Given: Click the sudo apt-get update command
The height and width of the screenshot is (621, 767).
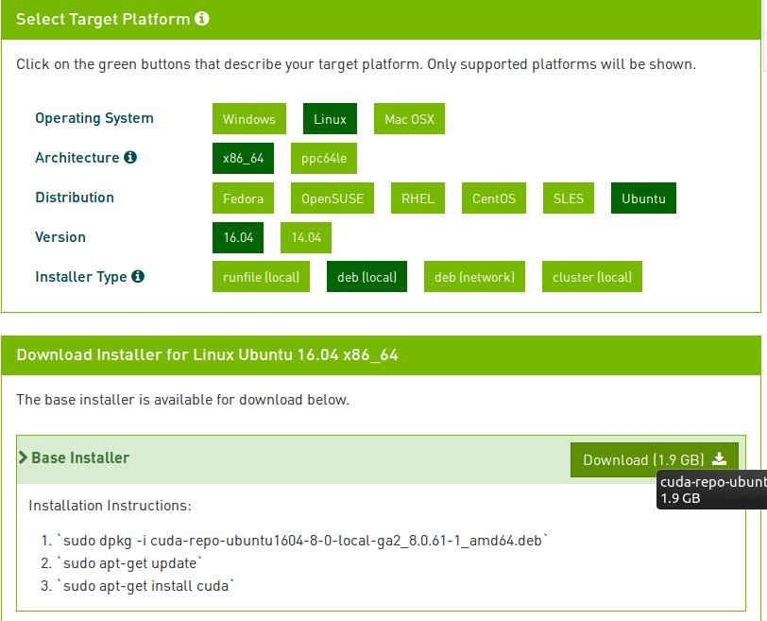Looking at the screenshot, I should [x=129, y=563].
